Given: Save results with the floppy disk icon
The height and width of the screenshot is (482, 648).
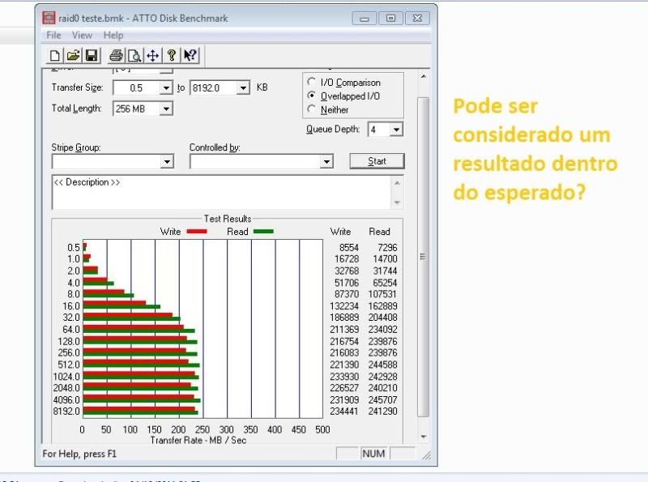Looking at the screenshot, I should [91, 56].
